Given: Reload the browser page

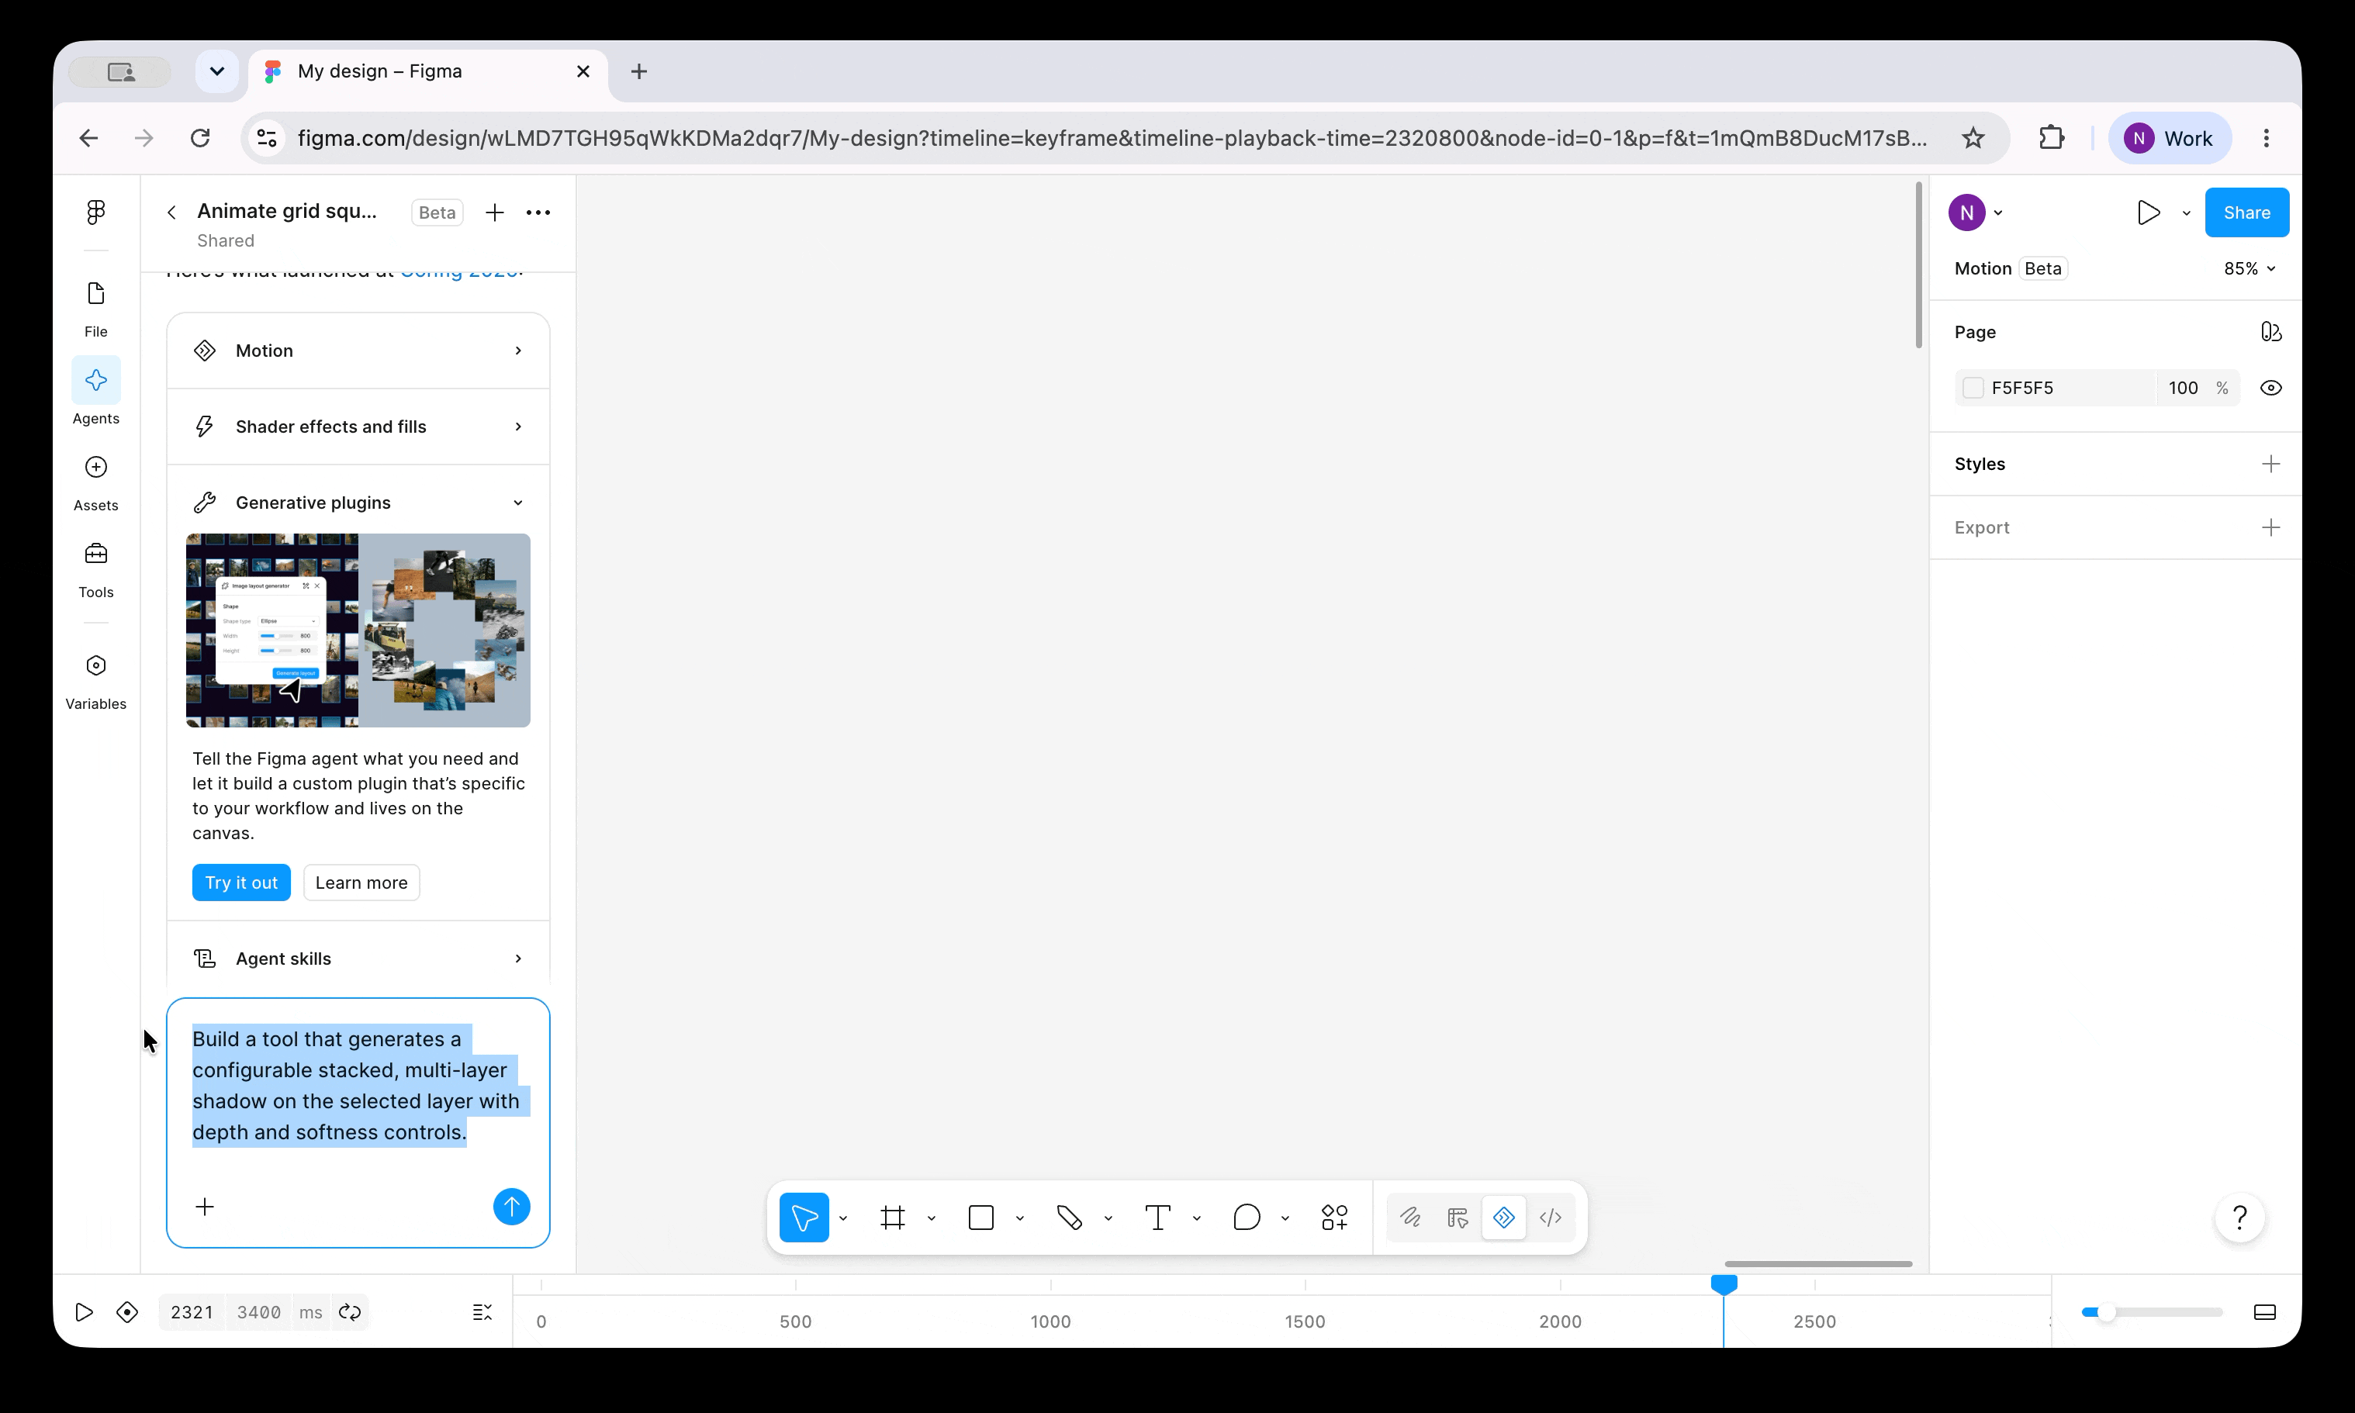Looking at the screenshot, I should click(200, 138).
